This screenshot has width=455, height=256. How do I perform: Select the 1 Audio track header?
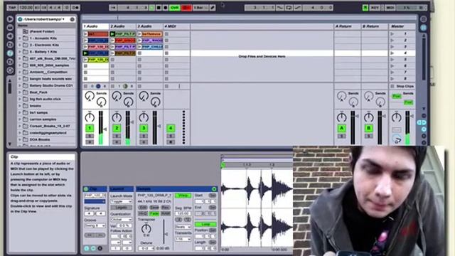95,26
